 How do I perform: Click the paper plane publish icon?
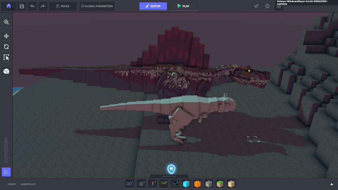(x=256, y=6)
